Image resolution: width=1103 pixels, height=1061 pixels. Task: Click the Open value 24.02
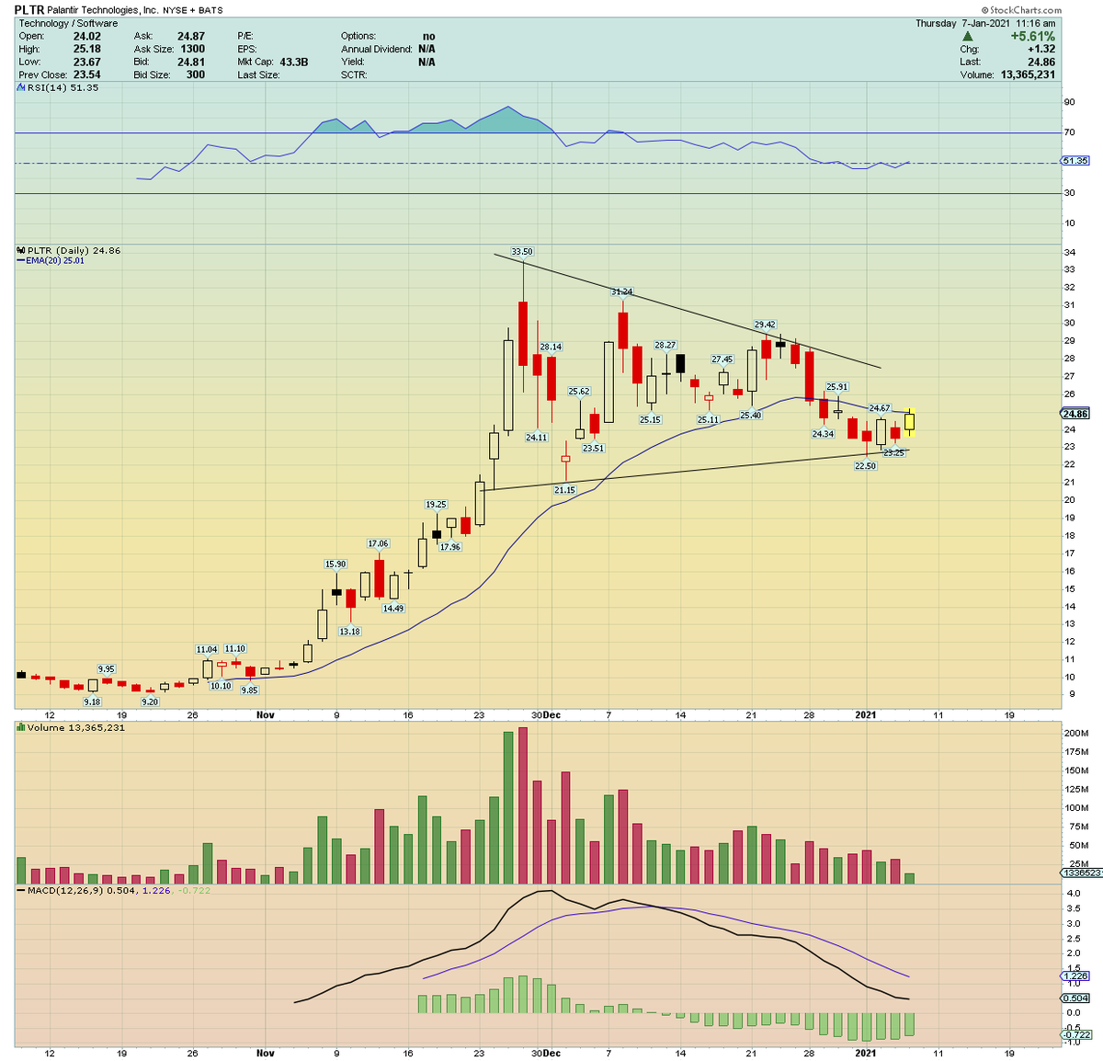tap(87, 37)
